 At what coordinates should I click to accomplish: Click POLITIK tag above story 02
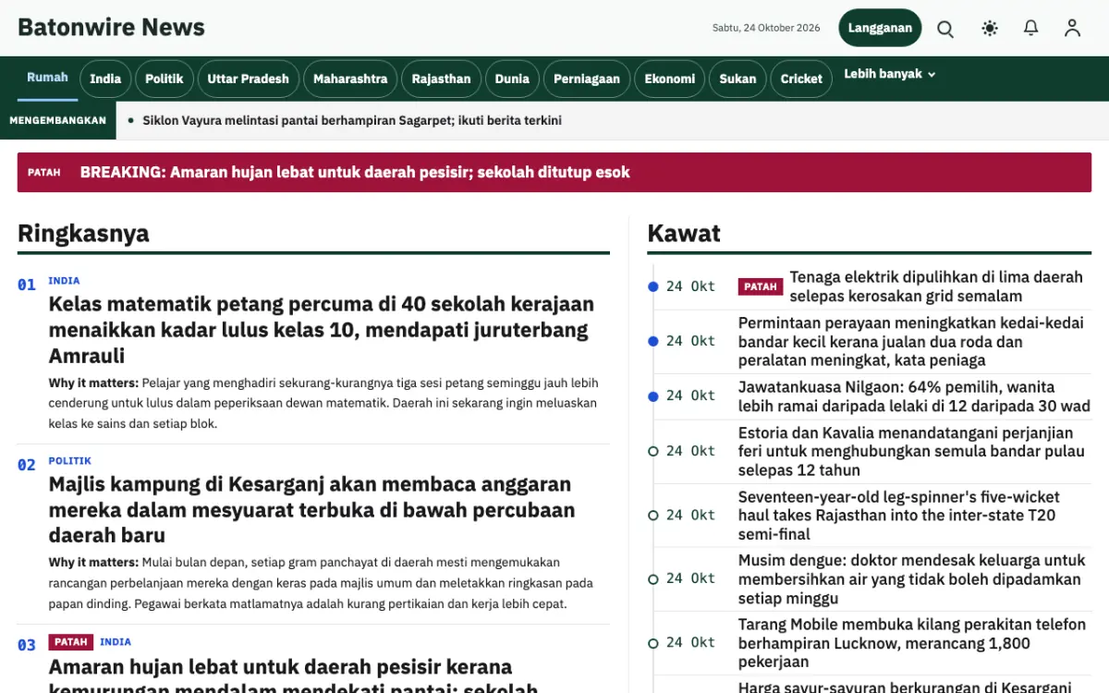pos(70,461)
